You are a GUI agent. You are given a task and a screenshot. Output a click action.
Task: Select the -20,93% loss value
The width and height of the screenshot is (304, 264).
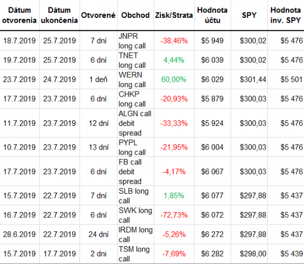pyautogui.click(x=174, y=99)
